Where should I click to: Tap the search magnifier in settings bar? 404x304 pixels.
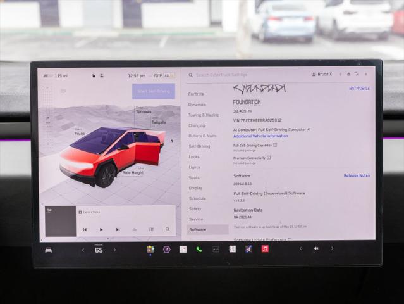(x=191, y=75)
